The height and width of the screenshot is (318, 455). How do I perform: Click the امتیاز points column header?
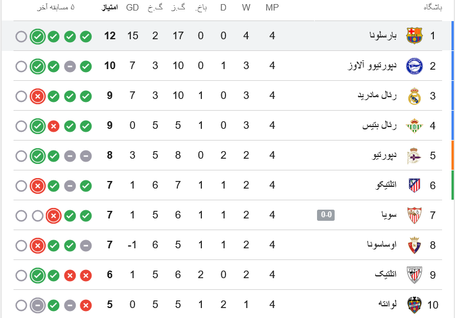pyautogui.click(x=110, y=8)
